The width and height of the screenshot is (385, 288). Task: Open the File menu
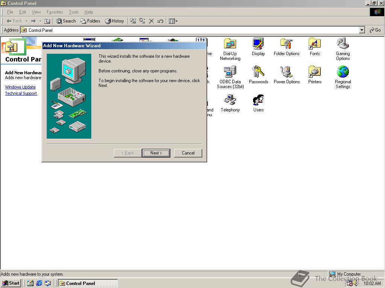[x=10, y=12]
